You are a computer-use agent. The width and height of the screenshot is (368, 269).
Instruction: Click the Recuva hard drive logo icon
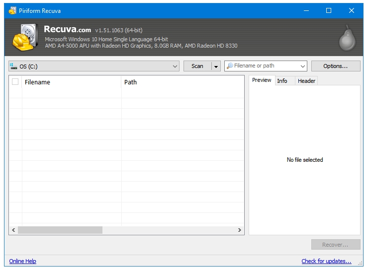tap(25, 37)
